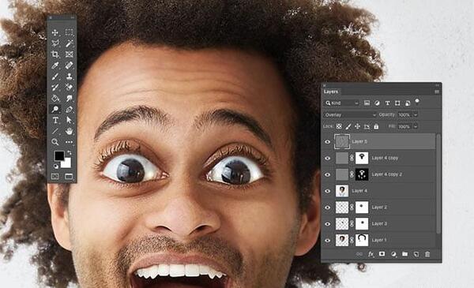
Task: Click the white background color swatch
Action: [67, 163]
